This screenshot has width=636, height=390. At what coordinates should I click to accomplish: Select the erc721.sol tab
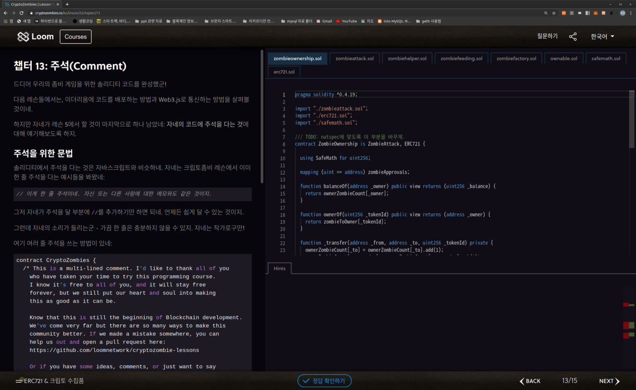click(285, 71)
